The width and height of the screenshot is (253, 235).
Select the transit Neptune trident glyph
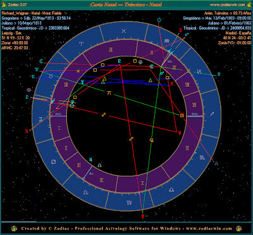coord(37,70)
